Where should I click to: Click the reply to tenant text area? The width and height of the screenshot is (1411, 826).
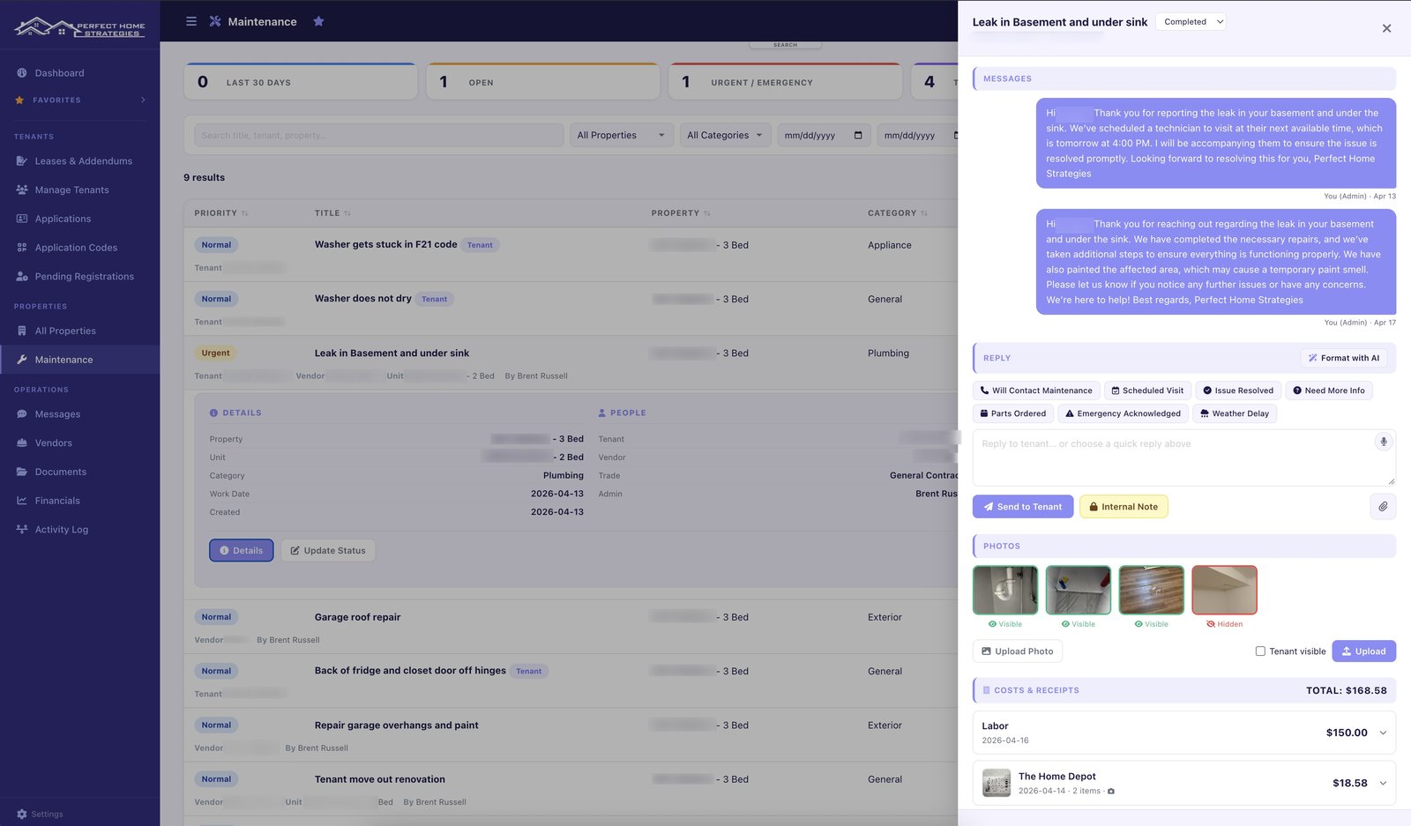coord(1183,458)
